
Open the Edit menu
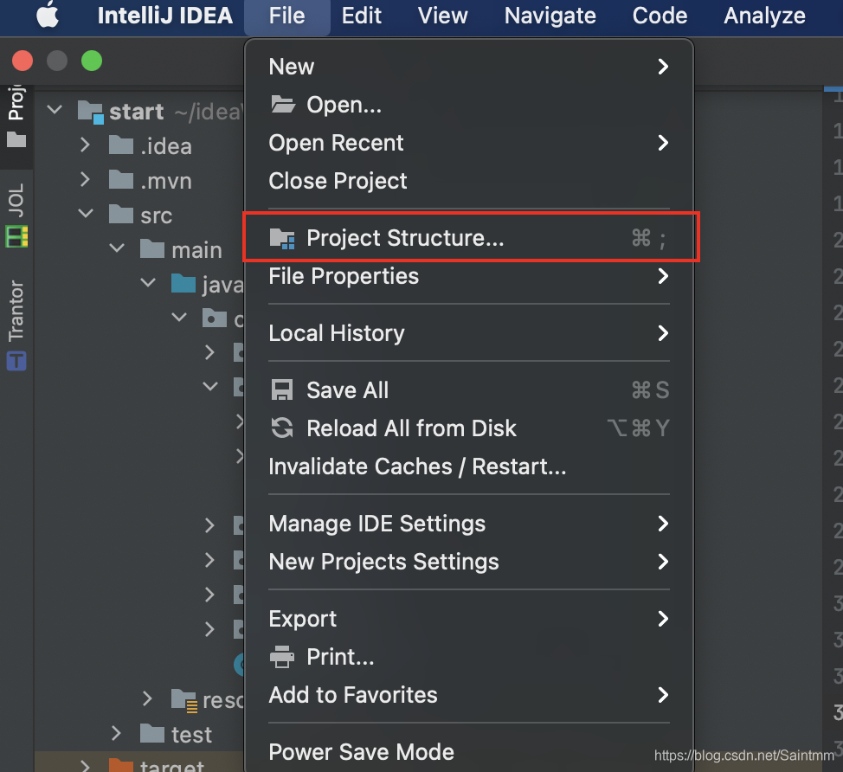tap(361, 16)
